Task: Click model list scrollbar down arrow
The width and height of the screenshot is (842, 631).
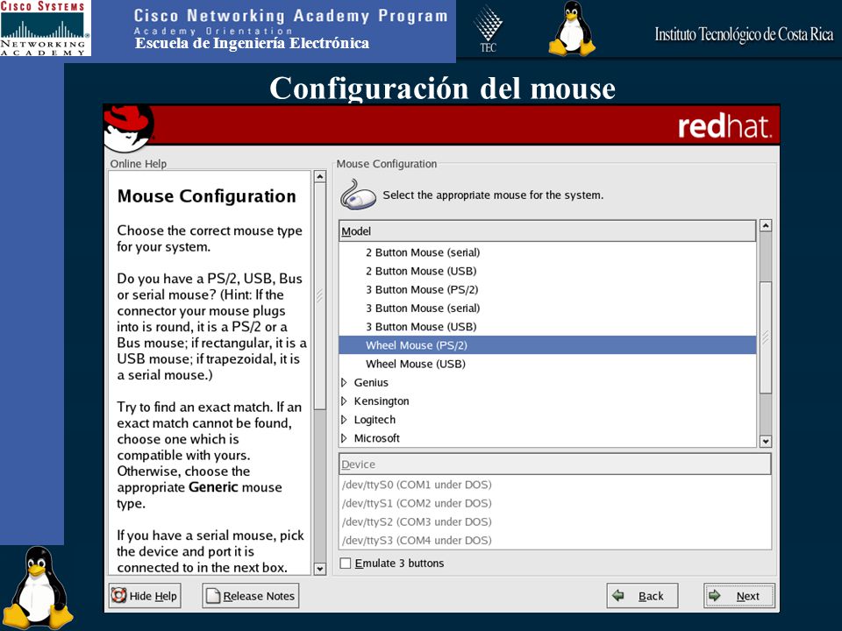Action: pyautogui.click(x=766, y=442)
